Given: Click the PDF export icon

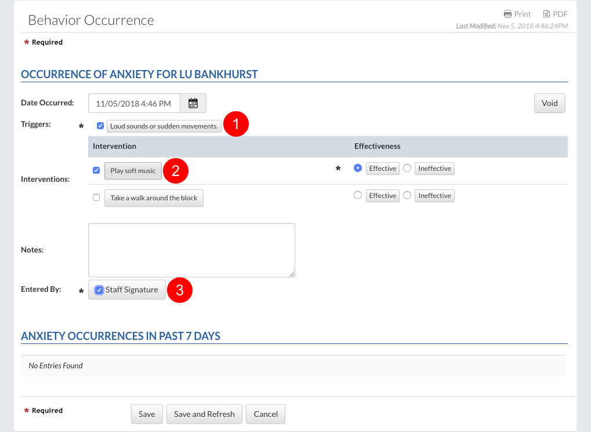Looking at the screenshot, I should 546,14.
